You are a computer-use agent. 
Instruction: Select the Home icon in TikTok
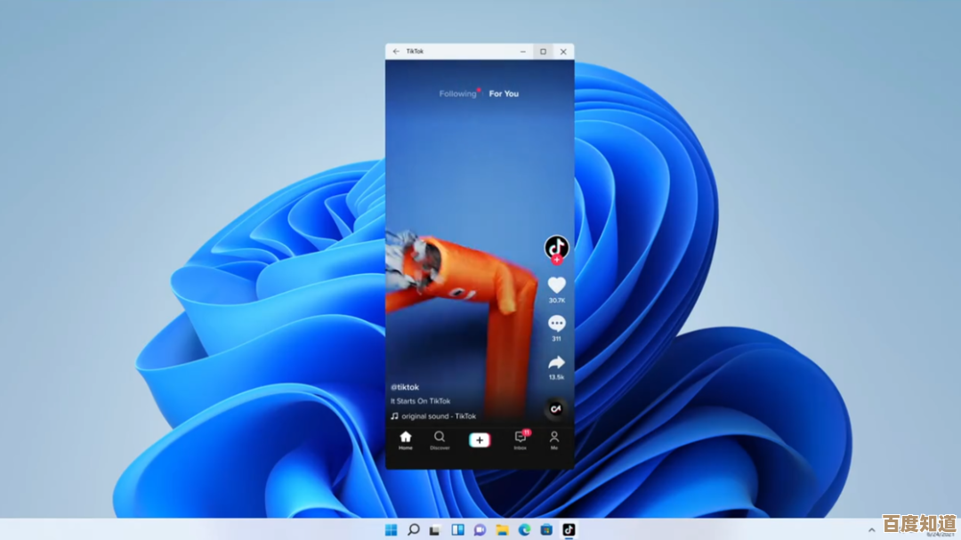pyautogui.click(x=406, y=439)
